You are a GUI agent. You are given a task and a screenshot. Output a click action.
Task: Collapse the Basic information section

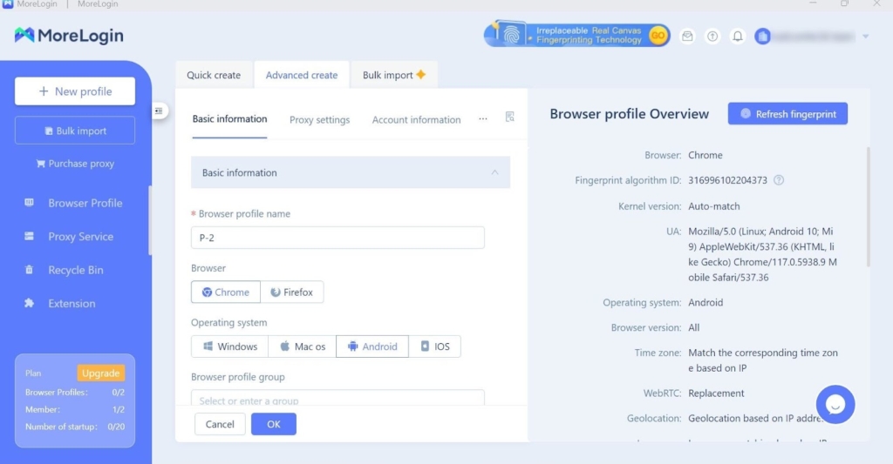pyautogui.click(x=494, y=172)
